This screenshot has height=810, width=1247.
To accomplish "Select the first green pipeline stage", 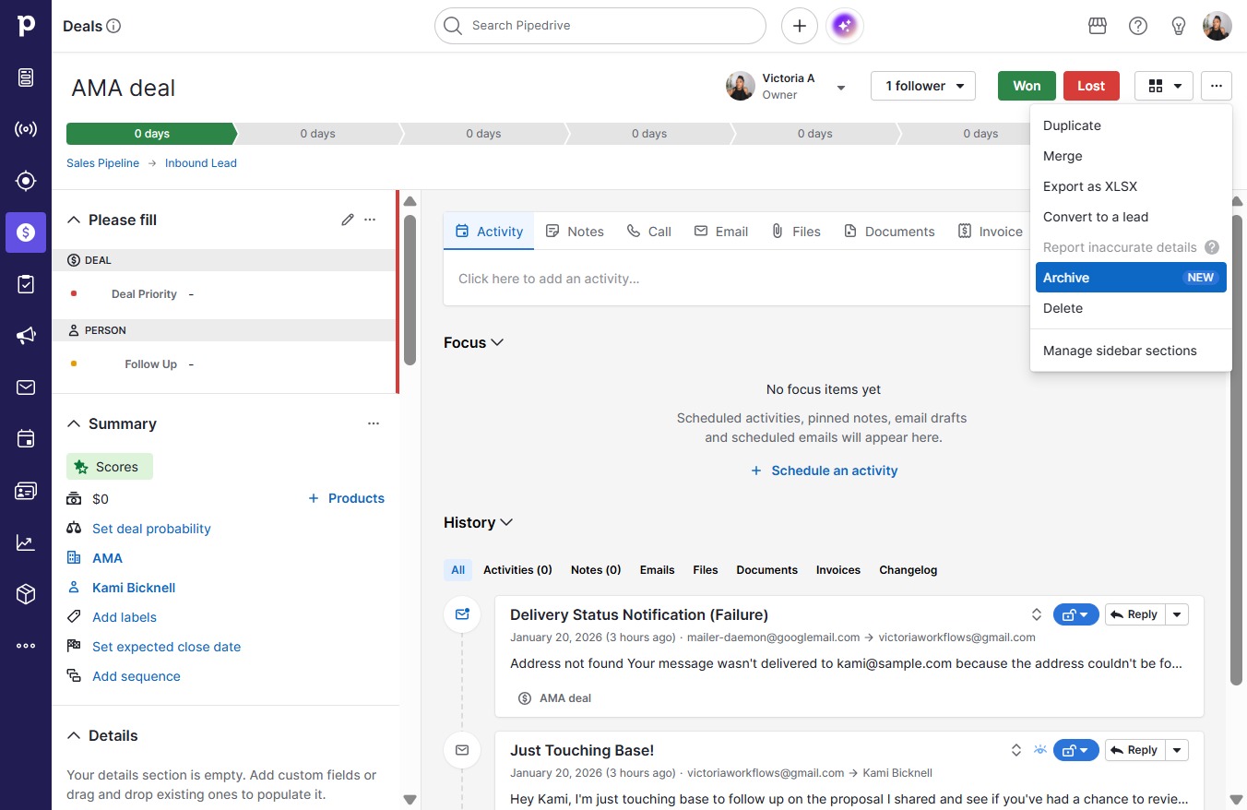I will [151, 134].
